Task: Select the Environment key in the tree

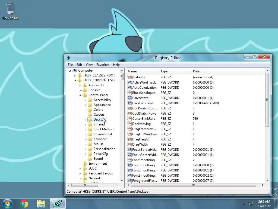Action: tap(98, 164)
